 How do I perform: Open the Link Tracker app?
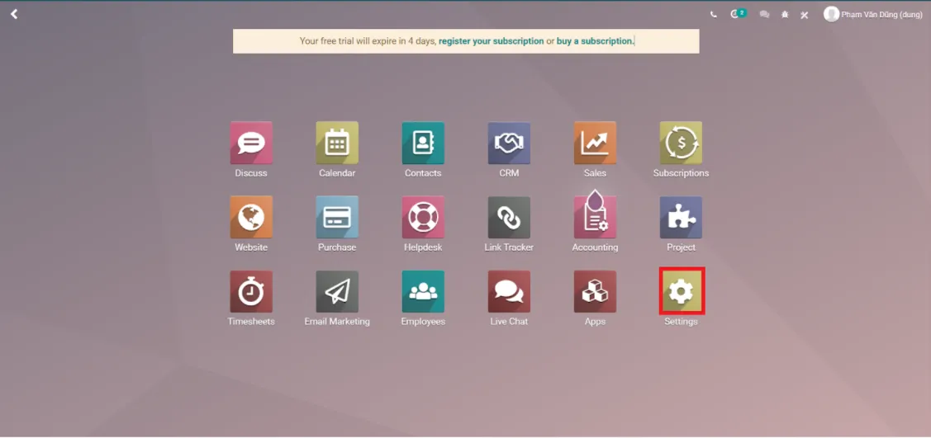[509, 217]
